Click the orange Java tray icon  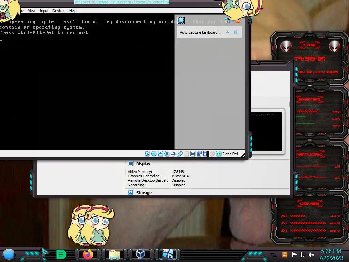[x=284, y=254]
